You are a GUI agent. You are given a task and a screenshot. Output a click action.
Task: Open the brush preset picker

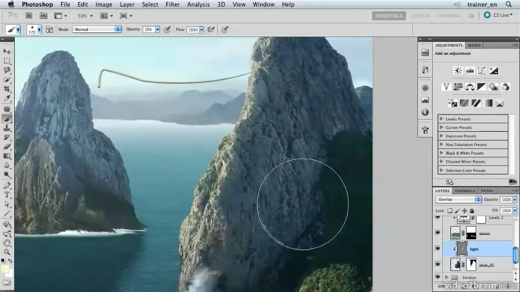click(34, 29)
